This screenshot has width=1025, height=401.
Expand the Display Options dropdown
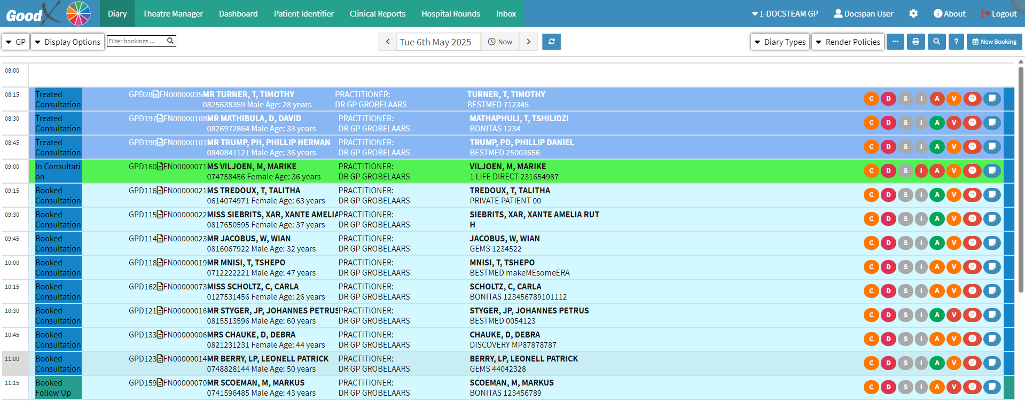pos(67,42)
